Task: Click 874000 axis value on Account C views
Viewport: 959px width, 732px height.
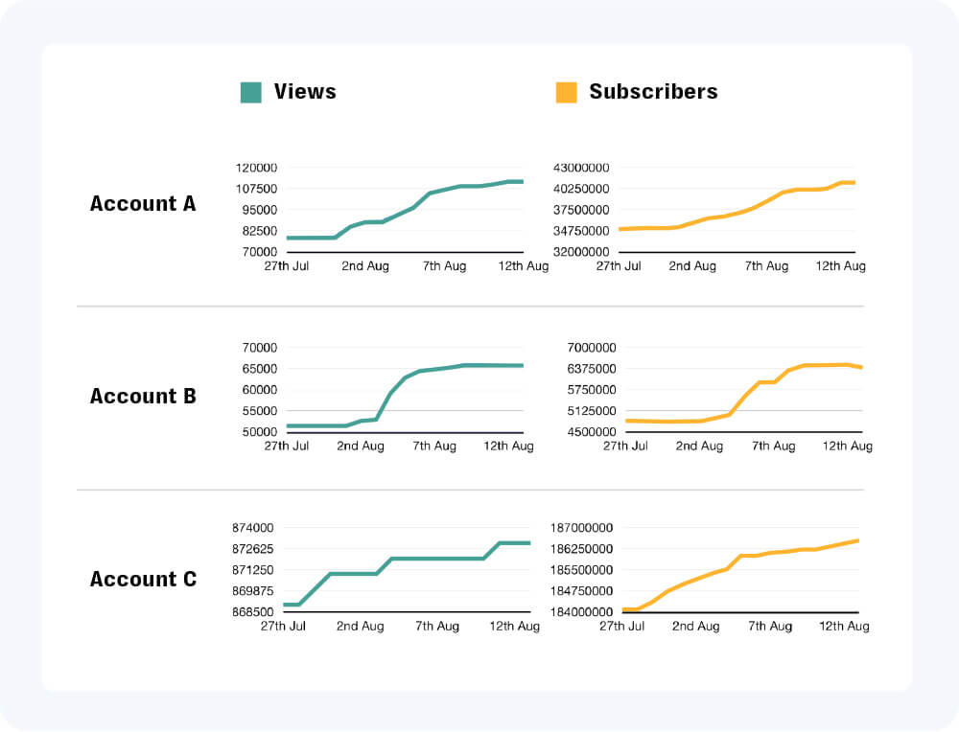Action: point(253,528)
